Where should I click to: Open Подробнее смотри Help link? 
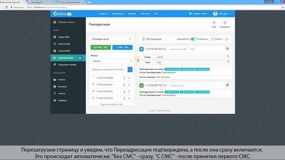pyautogui.click(x=111, y=104)
